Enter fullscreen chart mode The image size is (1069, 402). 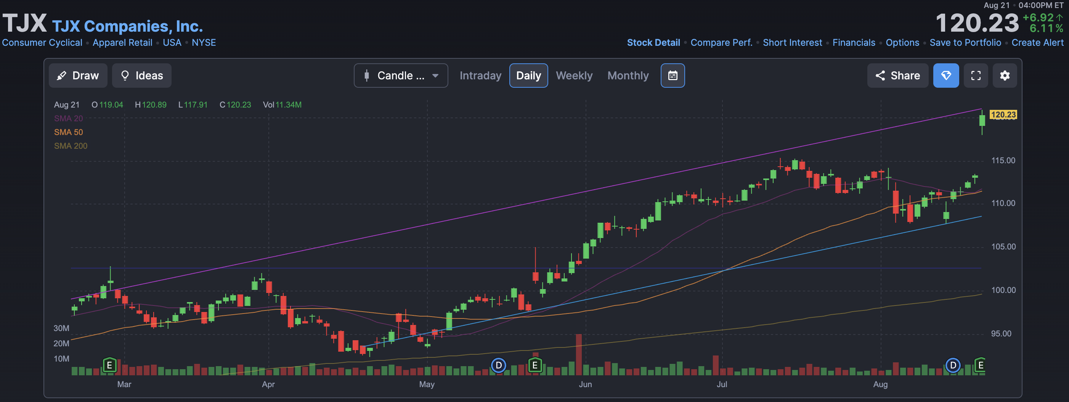point(976,76)
